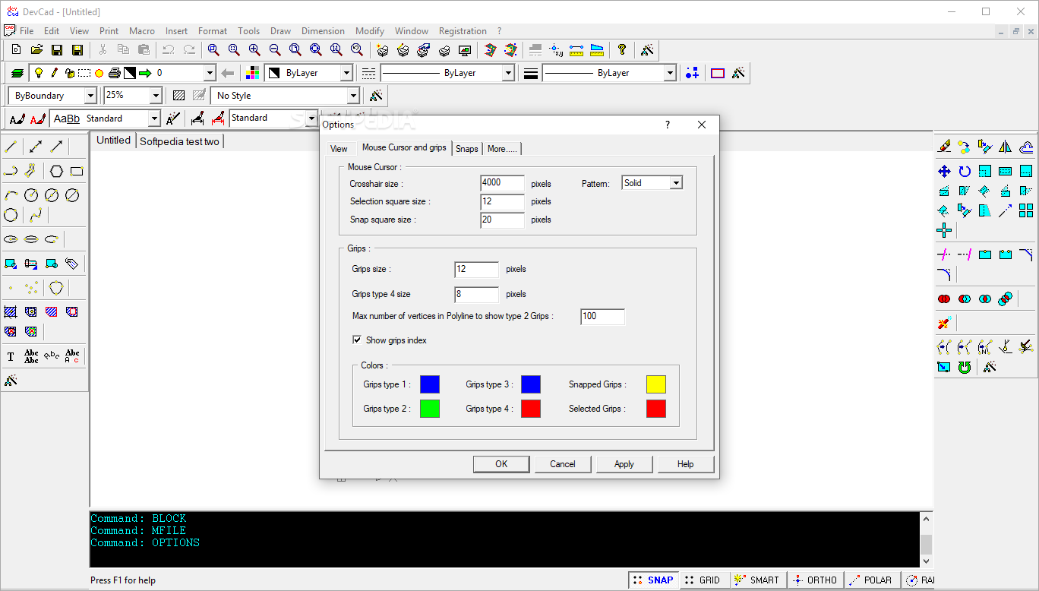1039x591 pixels.
Task: Toggle ORTHO mode in status bar
Action: click(x=815, y=580)
